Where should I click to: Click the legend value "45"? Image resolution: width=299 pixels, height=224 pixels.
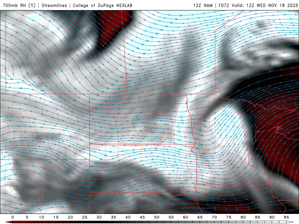pos(142,217)
